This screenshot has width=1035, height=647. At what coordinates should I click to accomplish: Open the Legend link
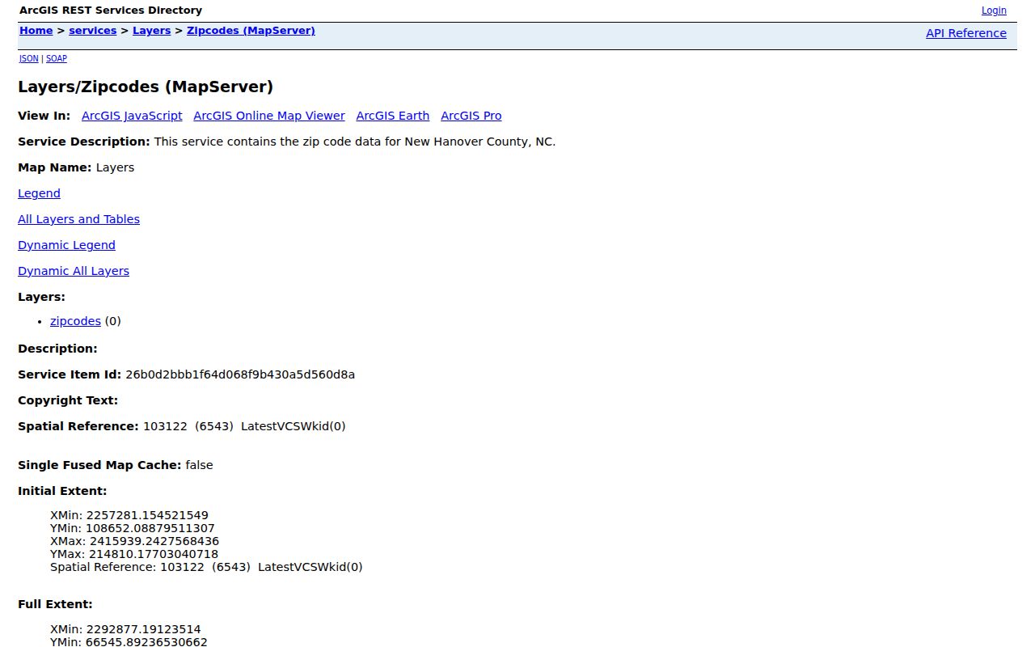point(39,193)
